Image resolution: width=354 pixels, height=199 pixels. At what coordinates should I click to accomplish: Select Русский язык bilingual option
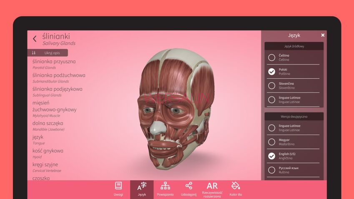point(272,170)
